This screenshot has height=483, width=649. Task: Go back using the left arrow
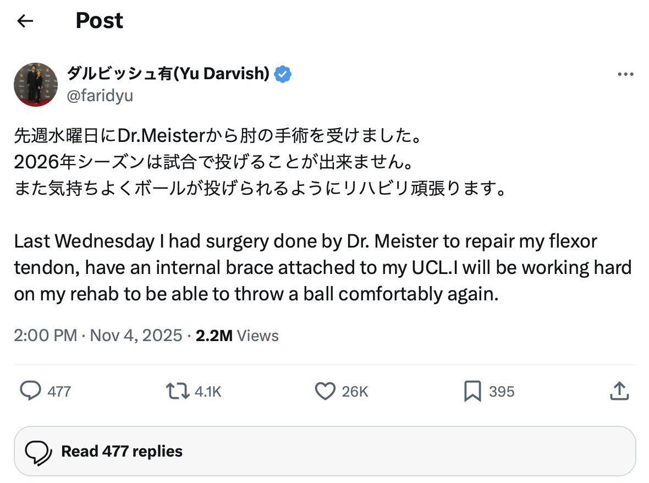[x=25, y=21]
